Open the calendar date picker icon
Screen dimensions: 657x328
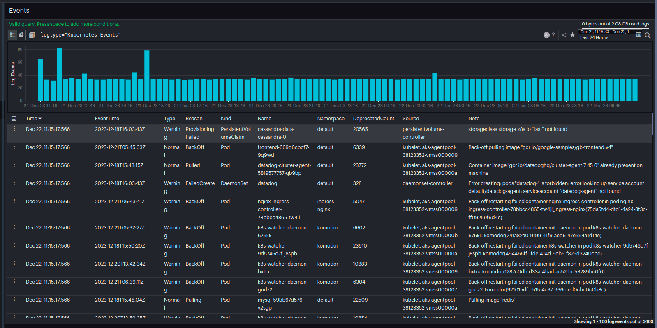638,35
